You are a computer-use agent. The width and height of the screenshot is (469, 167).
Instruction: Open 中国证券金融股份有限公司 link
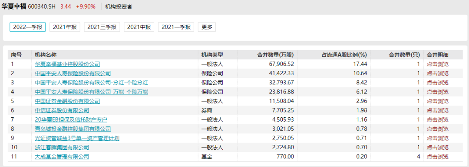[67, 101]
